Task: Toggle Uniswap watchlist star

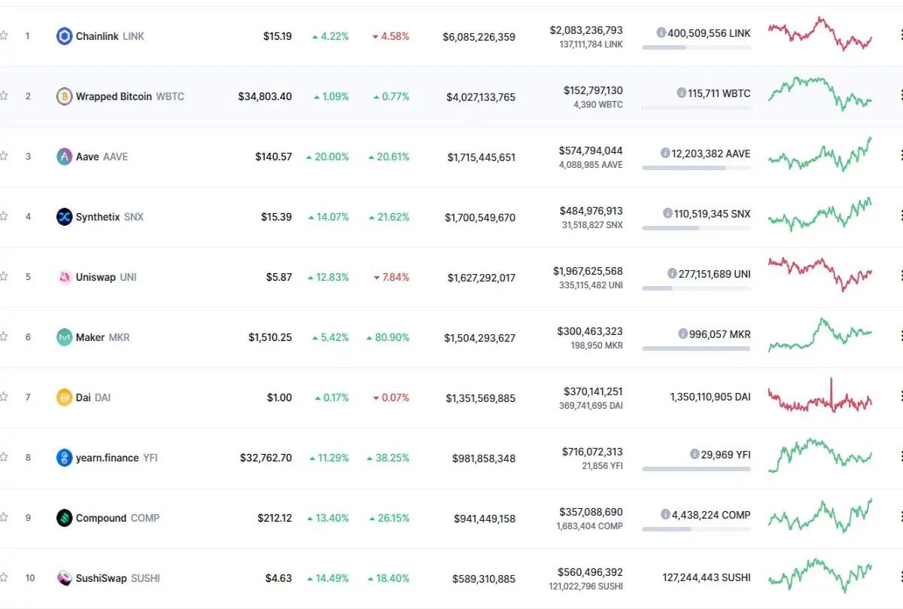Action: pos(4,276)
